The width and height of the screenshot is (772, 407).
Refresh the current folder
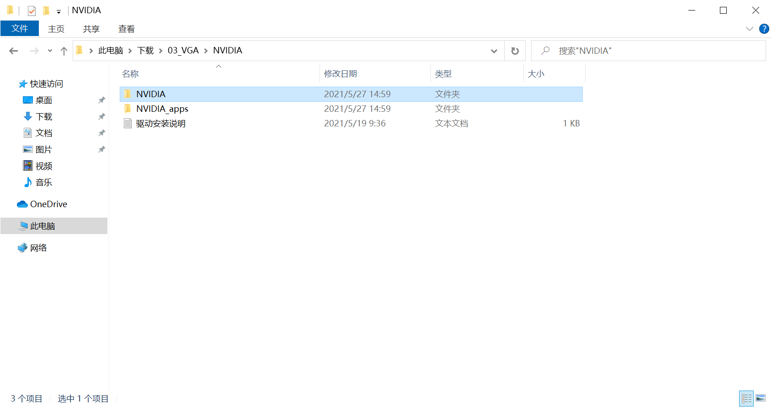(x=515, y=51)
